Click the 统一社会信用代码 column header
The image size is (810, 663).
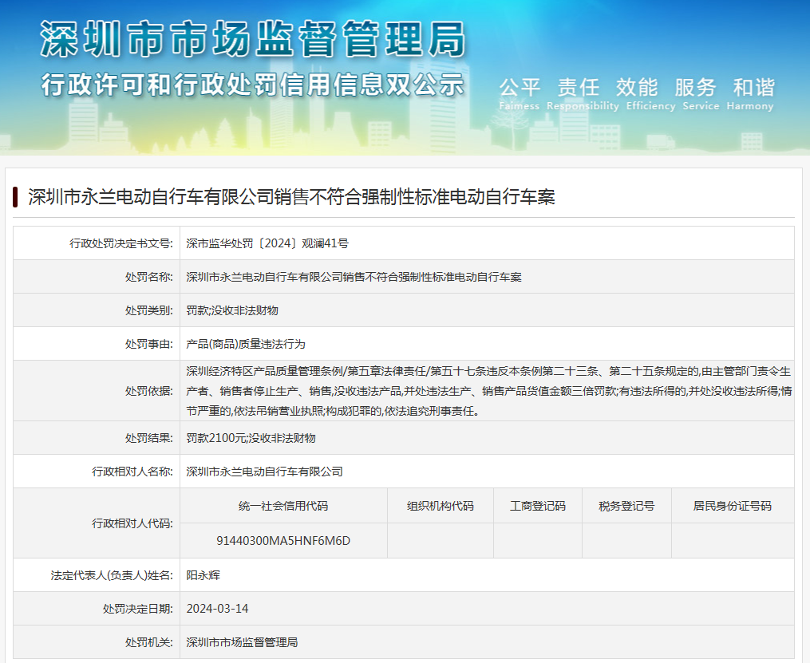tap(283, 506)
